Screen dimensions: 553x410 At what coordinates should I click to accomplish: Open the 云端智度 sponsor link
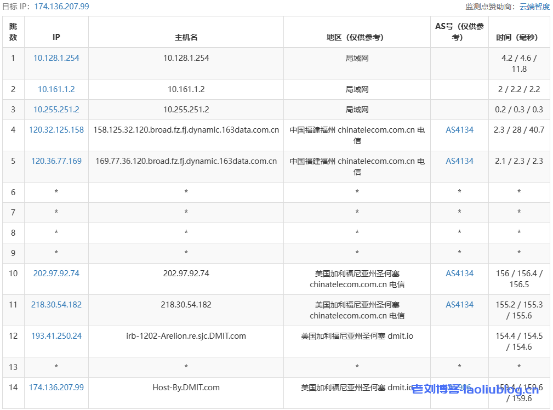click(x=534, y=7)
